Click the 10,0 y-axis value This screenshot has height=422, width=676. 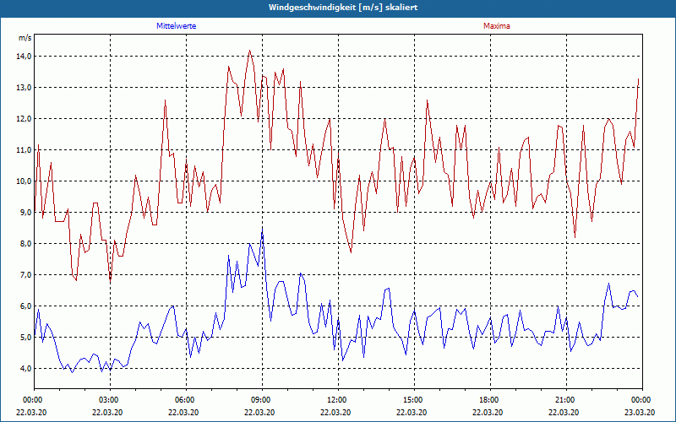click(25, 181)
